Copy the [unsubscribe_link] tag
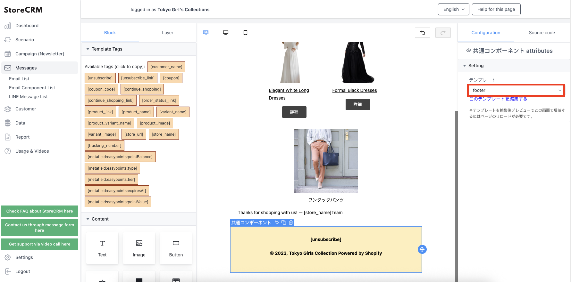 (x=138, y=78)
